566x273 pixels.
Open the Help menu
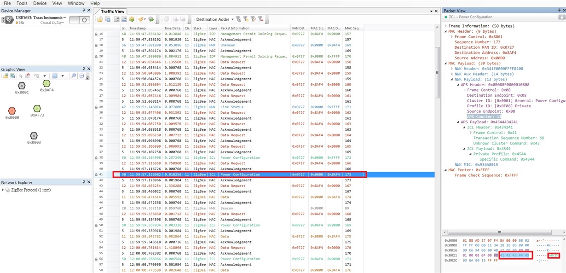pos(95,3)
